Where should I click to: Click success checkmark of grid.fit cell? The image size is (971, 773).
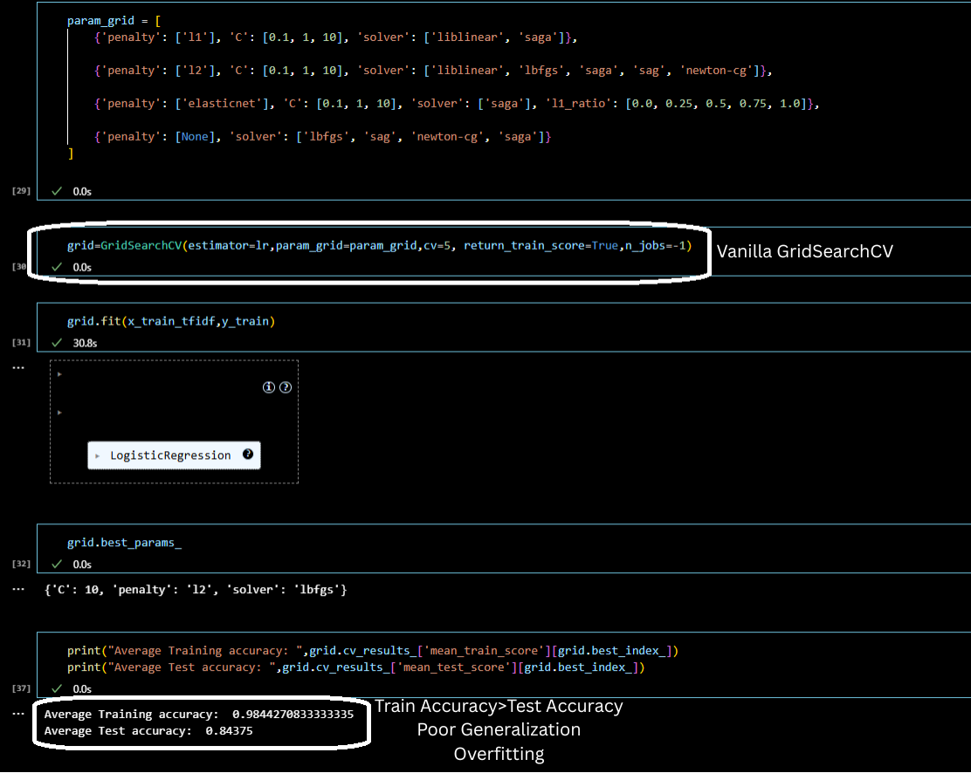click(57, 343)
